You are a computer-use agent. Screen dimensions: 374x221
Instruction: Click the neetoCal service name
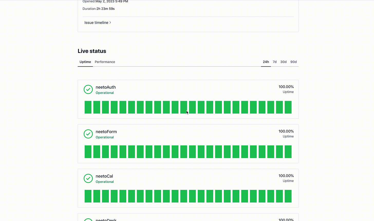104,176
